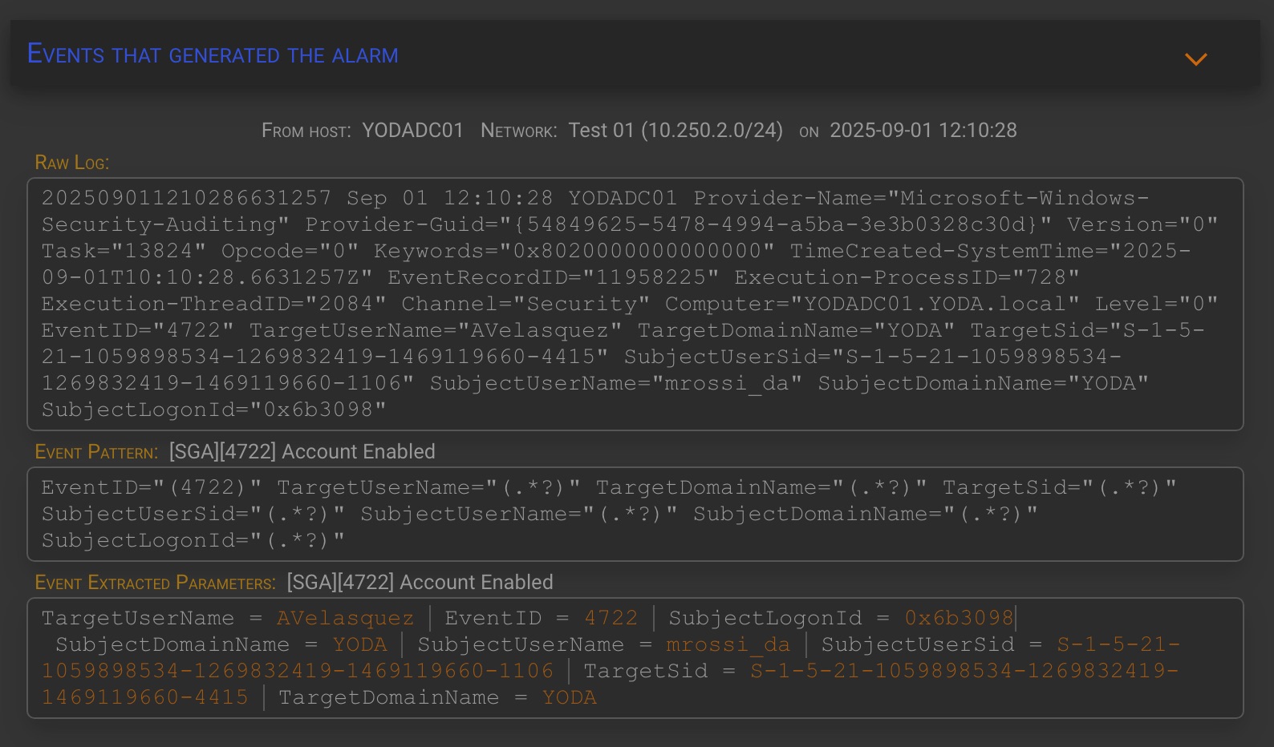The width and height of the screenshot is (1274, 747).
Task: Select the SubjectLogonId value 0x6b3098
Action: pos(959,618)
